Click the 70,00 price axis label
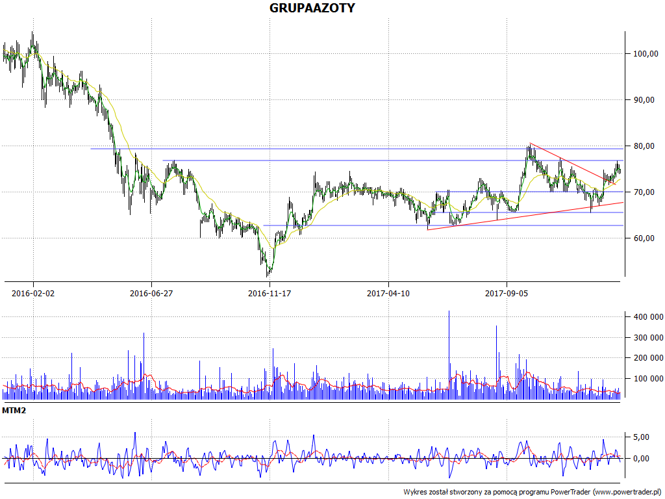The height and width of the screenshot is (499, 665). [646, 192]
